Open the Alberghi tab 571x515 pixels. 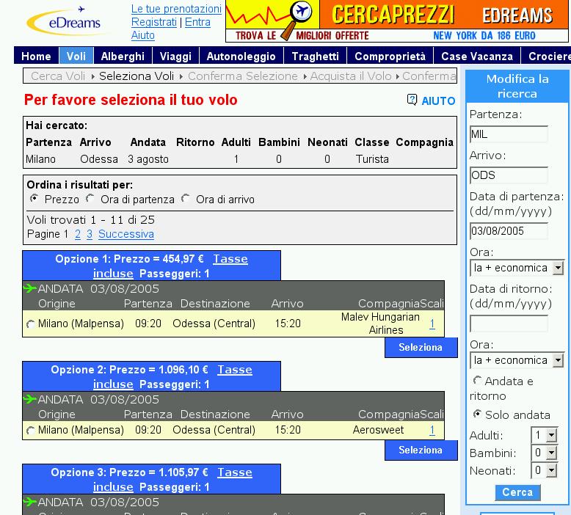pos(123,56)
